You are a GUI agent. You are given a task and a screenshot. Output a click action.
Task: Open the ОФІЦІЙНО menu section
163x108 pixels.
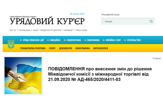[55, 40]
